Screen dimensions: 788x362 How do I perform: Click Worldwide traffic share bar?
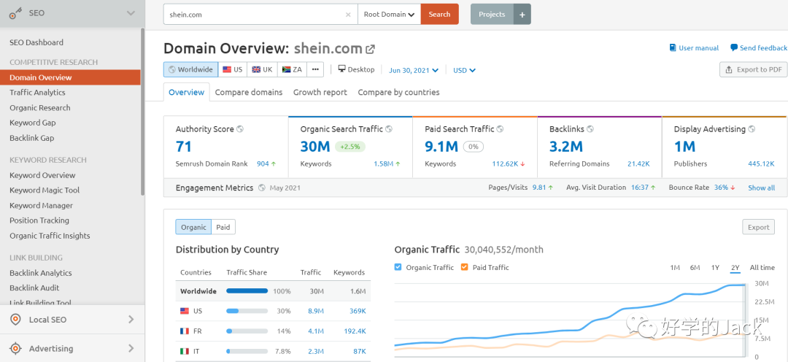point(247,290)
